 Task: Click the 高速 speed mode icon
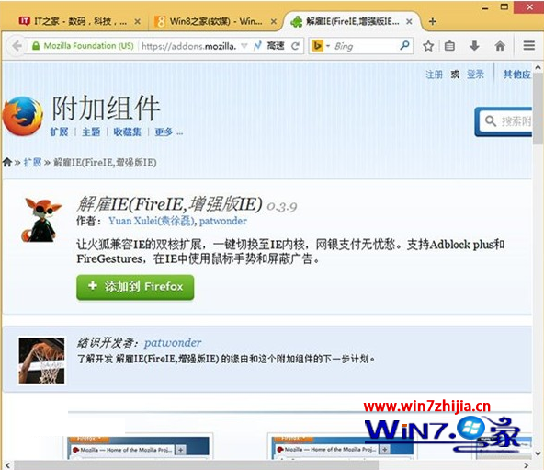pyautogui.click(x=257, y=46)
